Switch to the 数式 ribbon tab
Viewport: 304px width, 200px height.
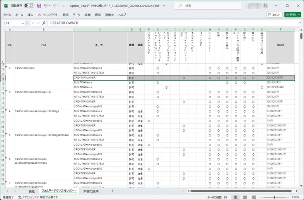pyautogui.click(x=66, y=15)
